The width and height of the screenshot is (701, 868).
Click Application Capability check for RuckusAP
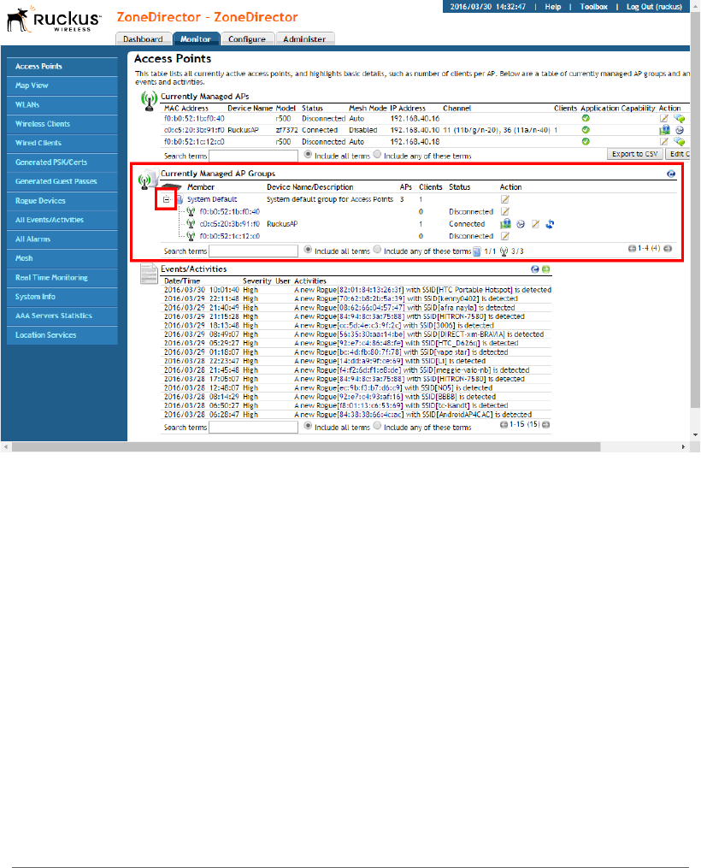click(x=586, y=130)
